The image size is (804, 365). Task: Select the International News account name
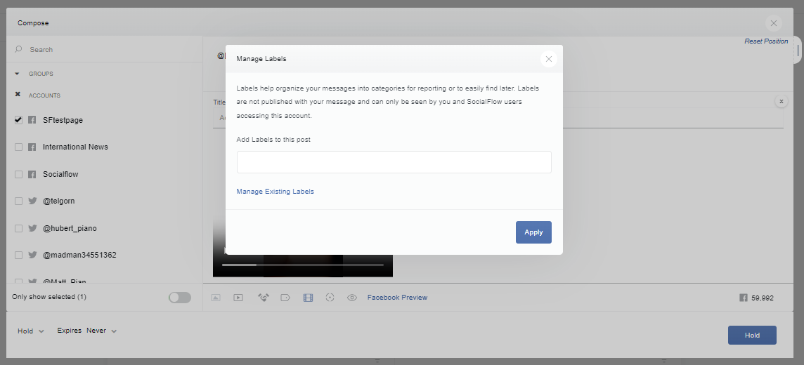pos(75,147)
